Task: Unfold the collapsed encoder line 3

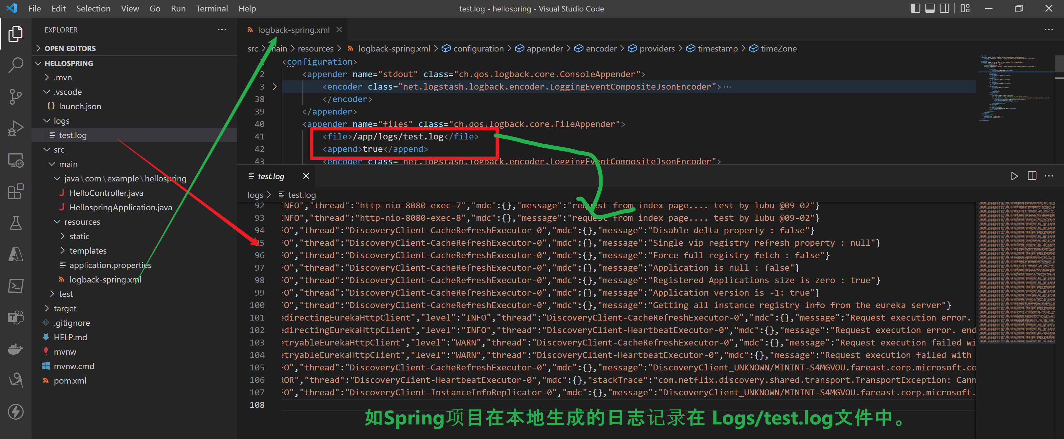Action: (275, 87)
